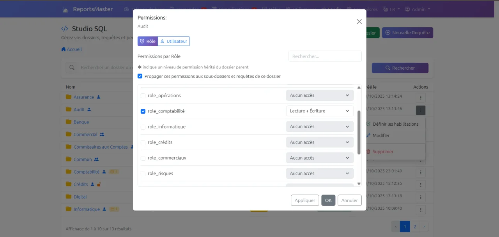Toggle the Propager ces permissions checkbox
The width and height of the screenshot is (499, 237).
point(140,76)
